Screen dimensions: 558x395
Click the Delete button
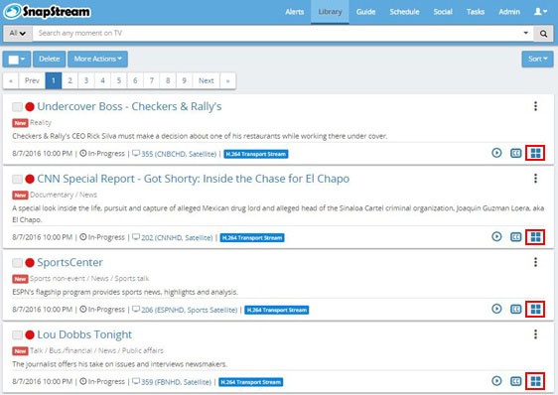click(49, 60)
